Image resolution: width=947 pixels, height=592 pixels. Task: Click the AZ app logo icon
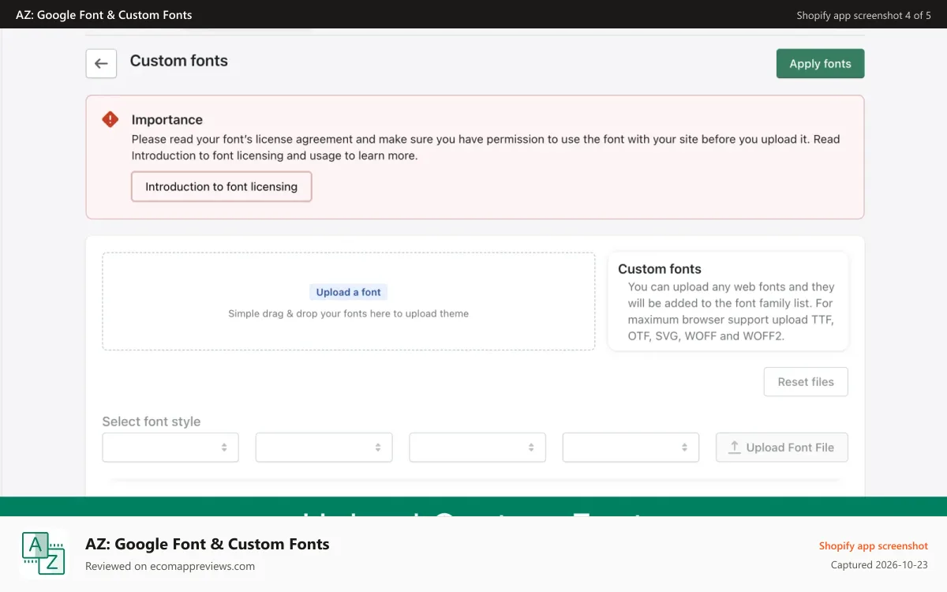[x=43, y=553]
